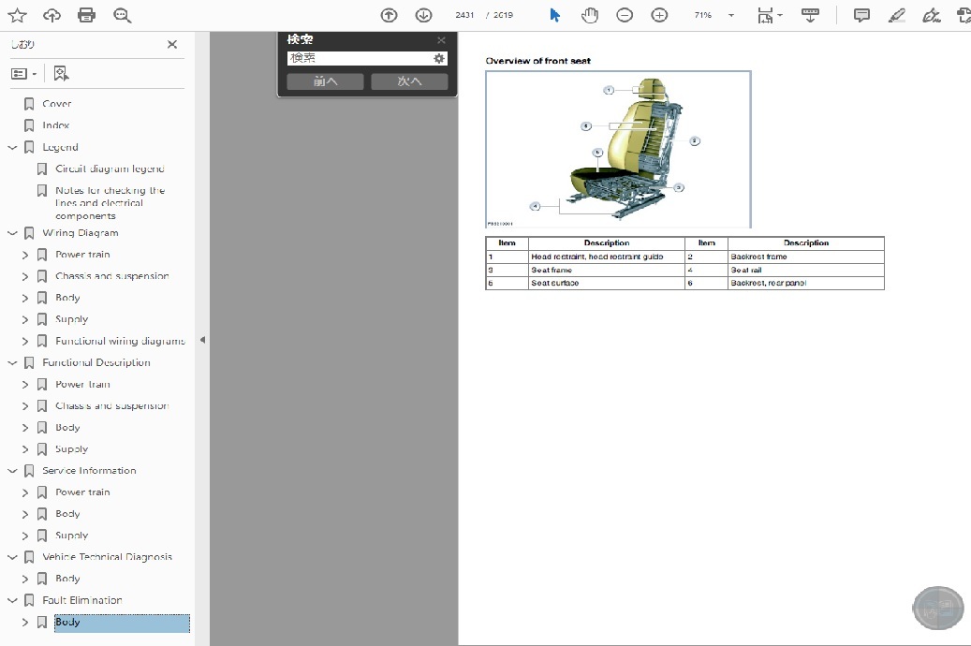Open the find text magnifier tool
The width and height of the screenshot is (971, 646).
pyautogui.click(x=122, y=16)
